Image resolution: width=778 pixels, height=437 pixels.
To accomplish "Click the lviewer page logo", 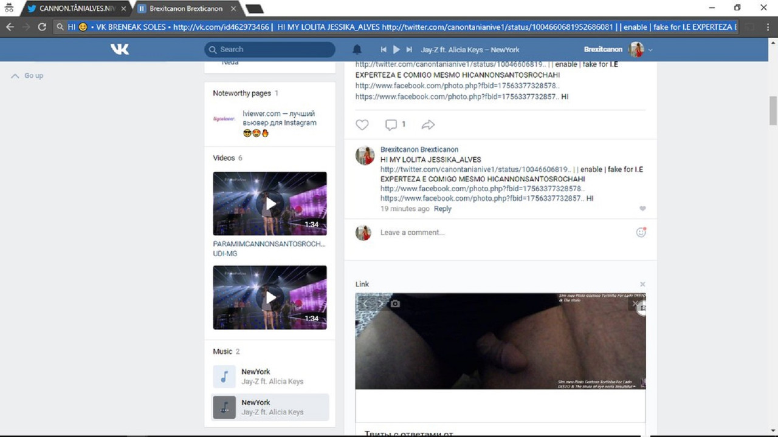I will click(224, 119).
